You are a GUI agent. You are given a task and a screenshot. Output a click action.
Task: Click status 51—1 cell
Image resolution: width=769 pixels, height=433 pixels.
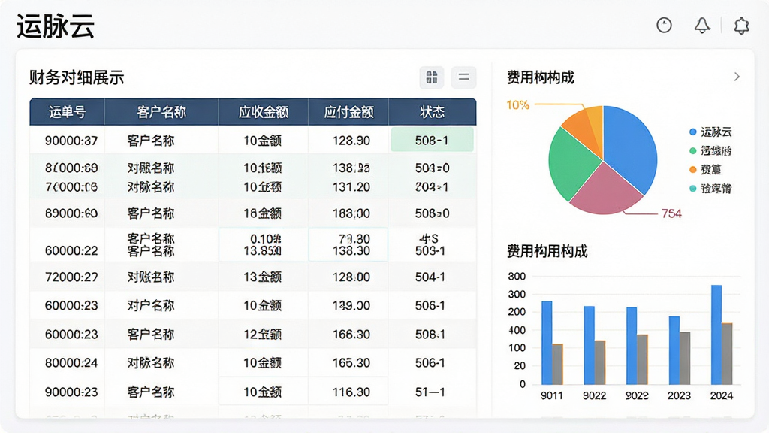[x=430, y=392]
